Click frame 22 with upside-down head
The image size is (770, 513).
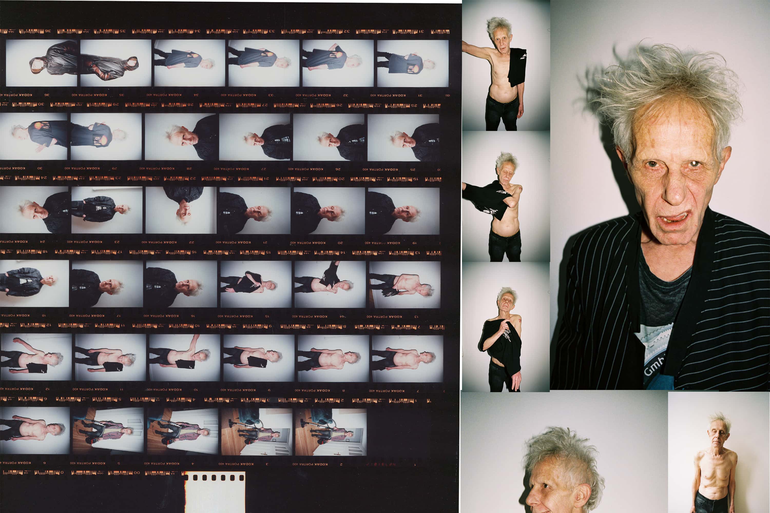tap(181, 210)
